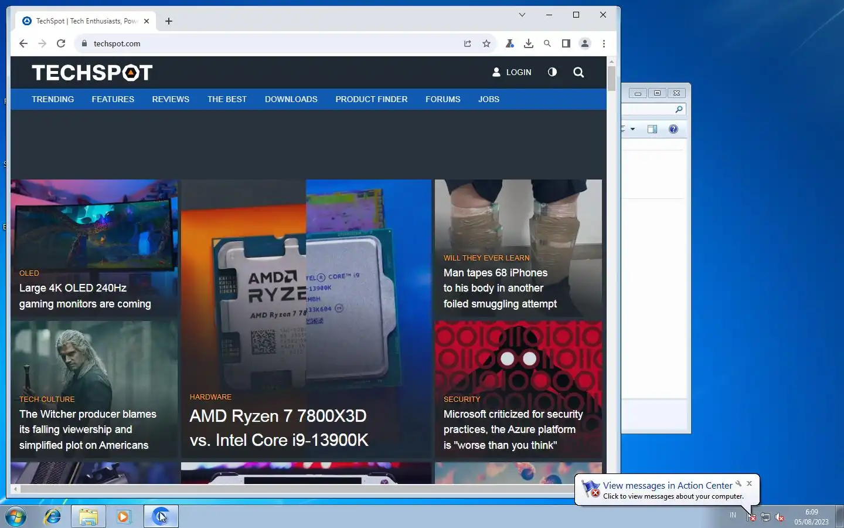844x528 pixels.
Task: Click View messages in Action Center
Action: 668,486
